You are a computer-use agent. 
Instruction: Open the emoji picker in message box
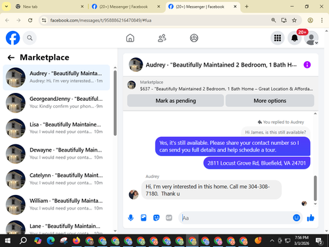tap(296, 218)
